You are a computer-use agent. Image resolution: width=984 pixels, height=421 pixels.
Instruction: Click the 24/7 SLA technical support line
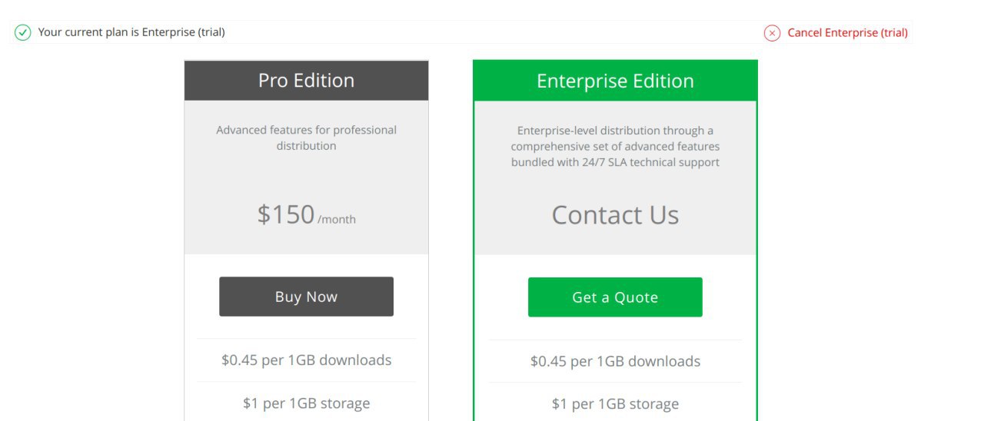pos(615,162)
